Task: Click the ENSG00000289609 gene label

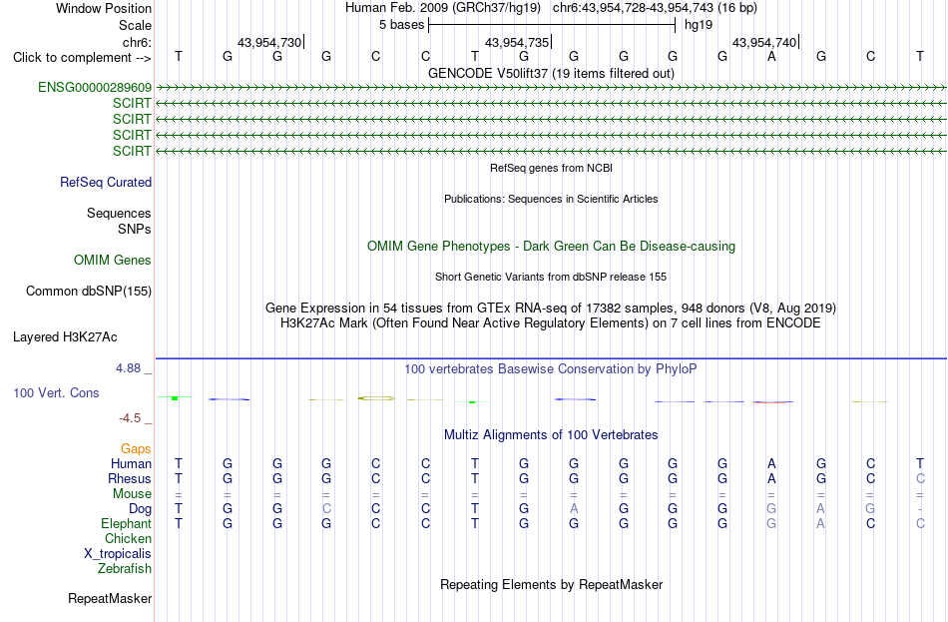Action: [95, 87]
